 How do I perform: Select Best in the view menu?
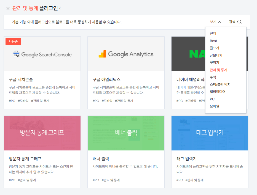pyautogui.click(x=213, y=41)
